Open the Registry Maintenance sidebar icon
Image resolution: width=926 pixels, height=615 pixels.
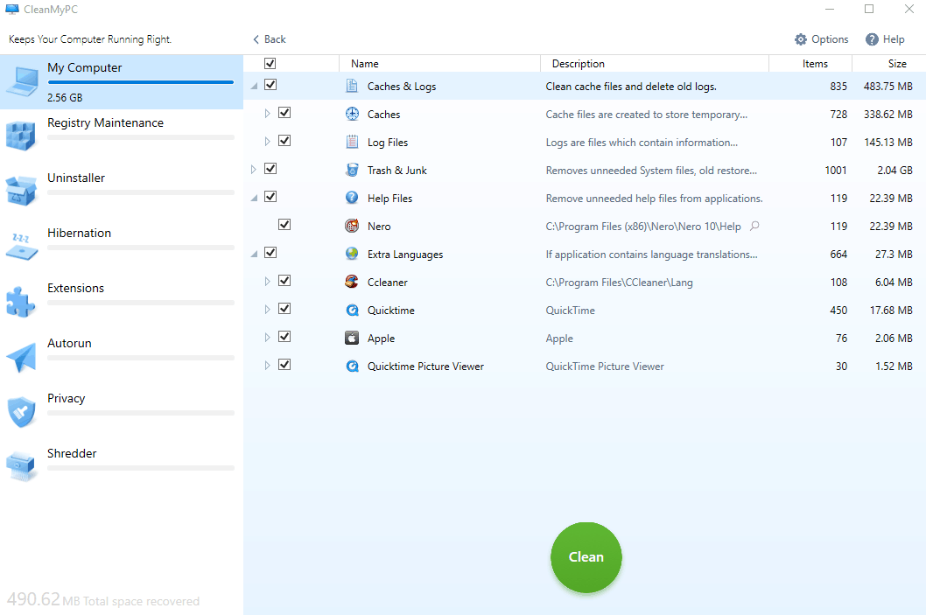coord(21,136)
